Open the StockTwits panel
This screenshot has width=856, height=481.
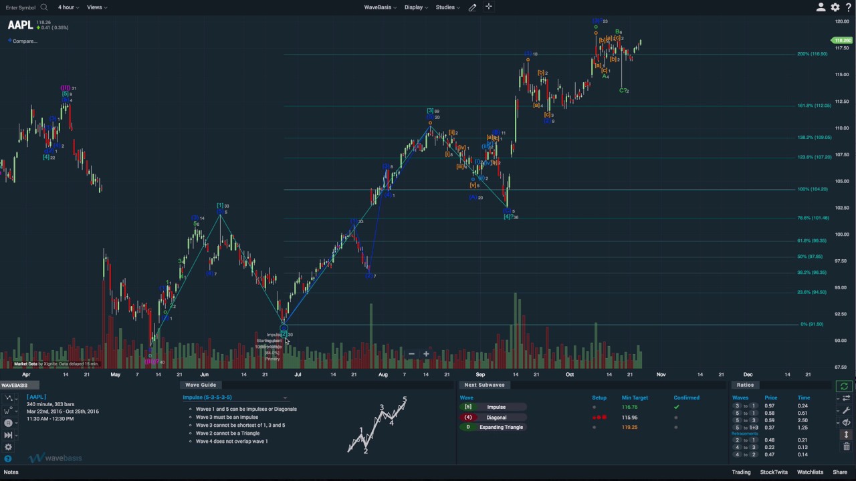pyautogui.click(x=774, y=472)
